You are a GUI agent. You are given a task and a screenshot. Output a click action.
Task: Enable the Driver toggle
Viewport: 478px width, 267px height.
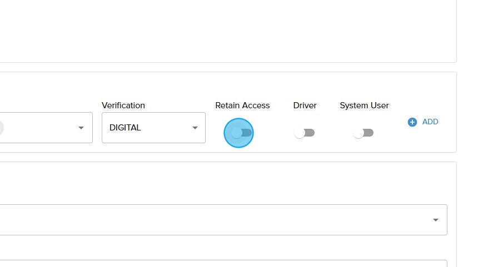[305, 133]
